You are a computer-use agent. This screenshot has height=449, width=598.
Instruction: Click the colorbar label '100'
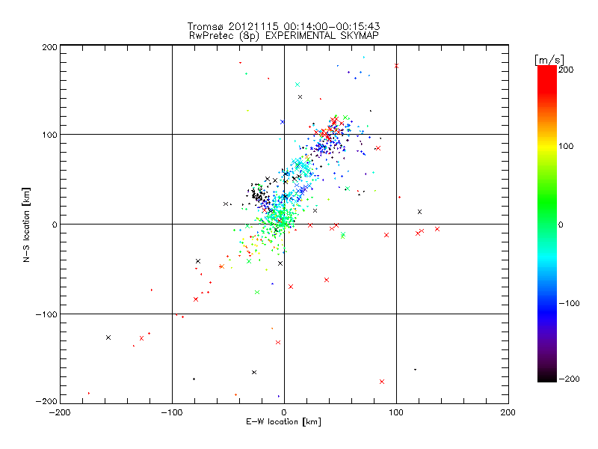(566, 146)
